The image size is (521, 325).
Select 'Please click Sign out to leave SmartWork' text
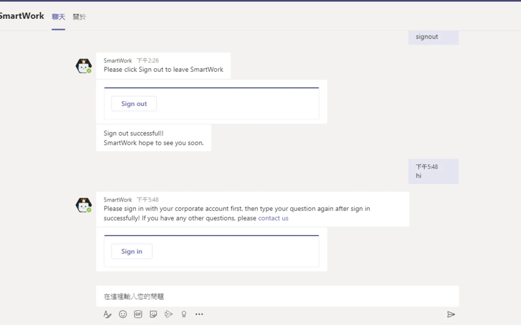[x=163, y=70]
